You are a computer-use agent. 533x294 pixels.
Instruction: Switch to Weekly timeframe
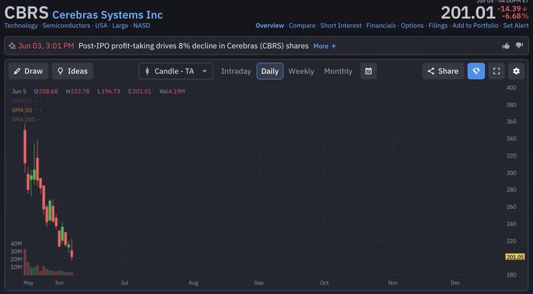[301, 71]
